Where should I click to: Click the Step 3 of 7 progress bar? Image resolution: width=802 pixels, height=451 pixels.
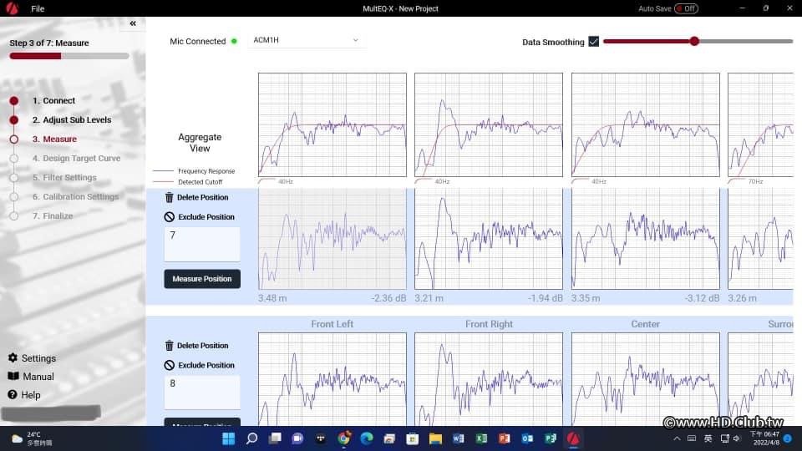(69, 56)
